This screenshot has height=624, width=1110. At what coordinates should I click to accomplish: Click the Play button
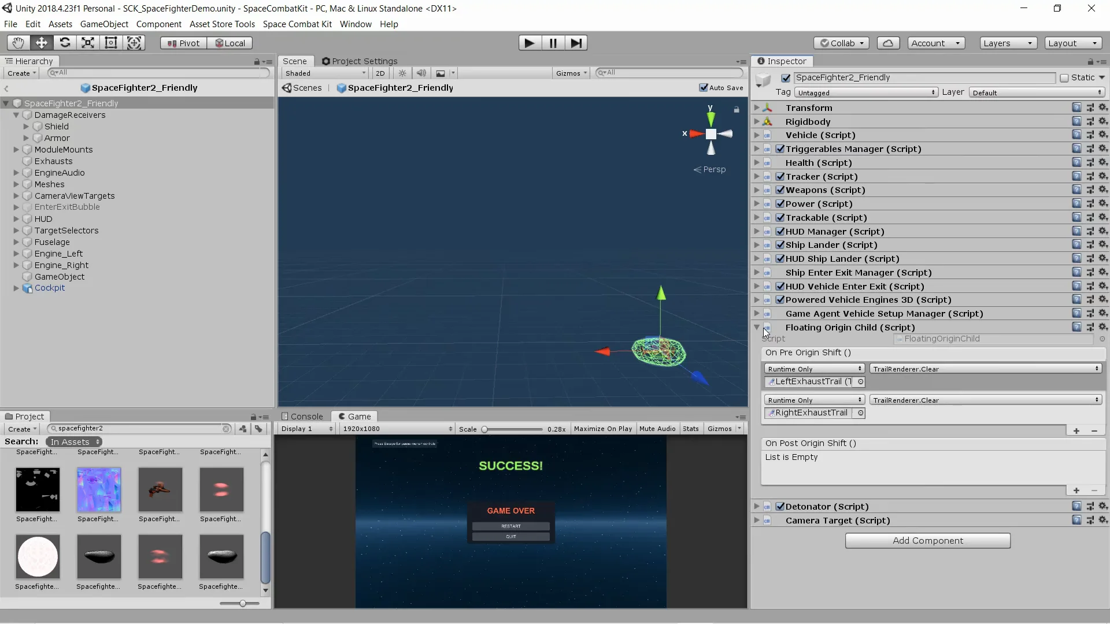[x=529, y=43]
